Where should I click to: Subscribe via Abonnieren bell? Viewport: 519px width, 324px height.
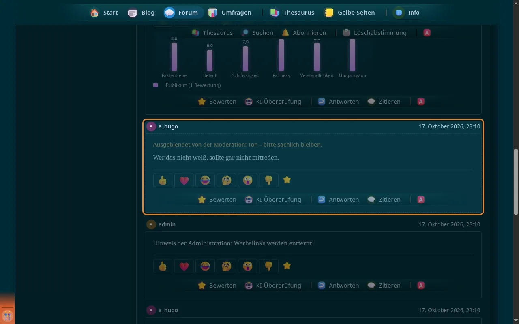[304, 33]
